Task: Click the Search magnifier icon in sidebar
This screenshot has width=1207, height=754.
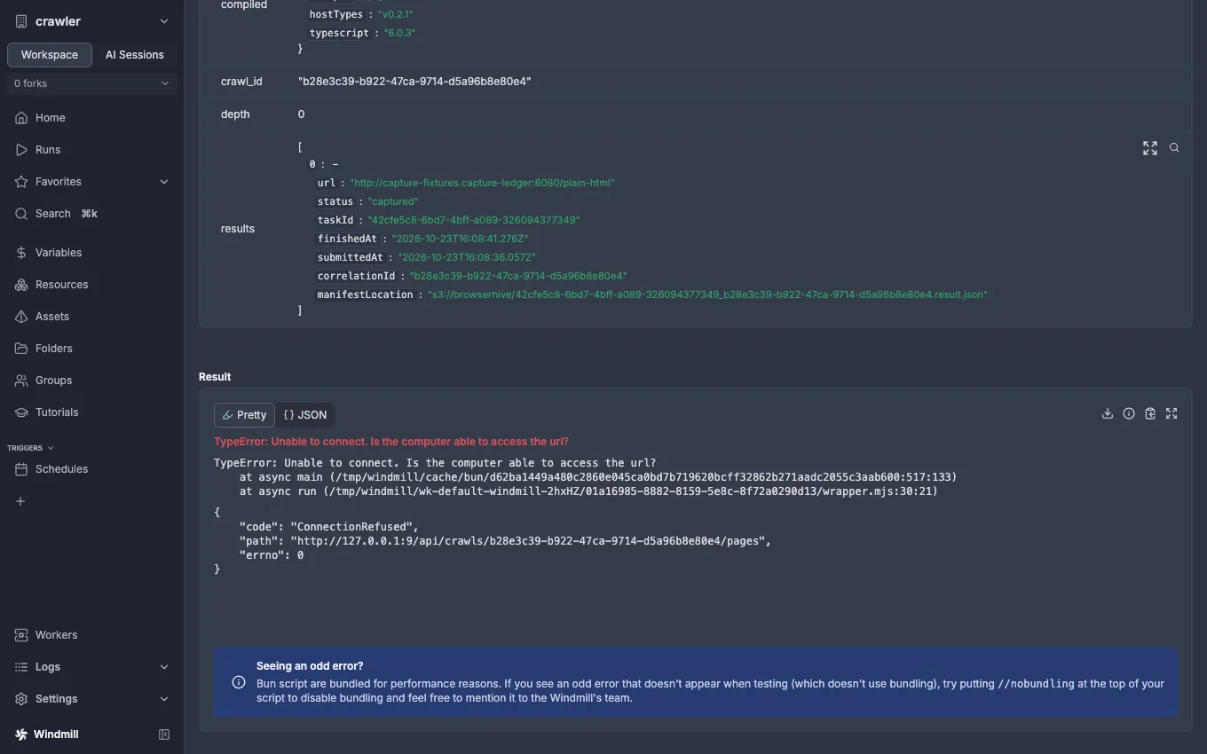Action: click(22, 214)
